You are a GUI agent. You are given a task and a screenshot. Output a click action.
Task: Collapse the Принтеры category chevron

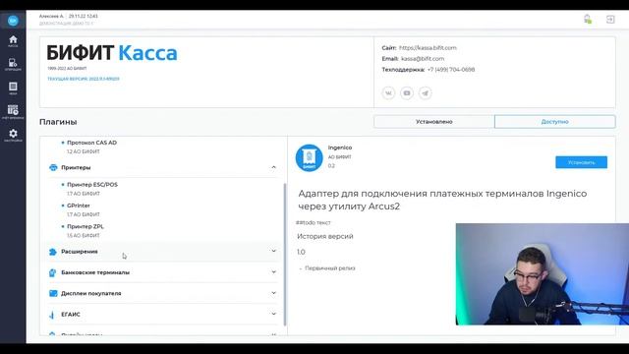tap(273, 167)
